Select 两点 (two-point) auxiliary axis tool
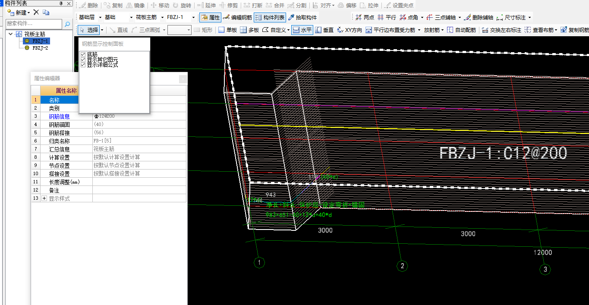 click(x=365, y=18)
